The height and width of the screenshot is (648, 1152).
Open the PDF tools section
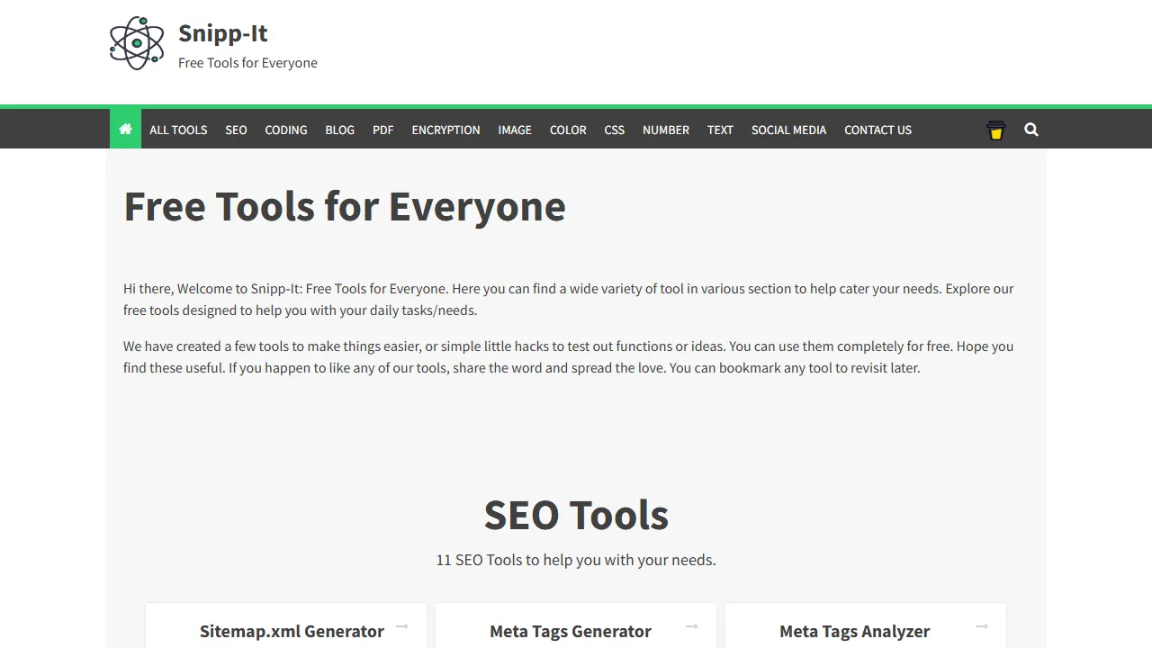[x=382, y=130]
